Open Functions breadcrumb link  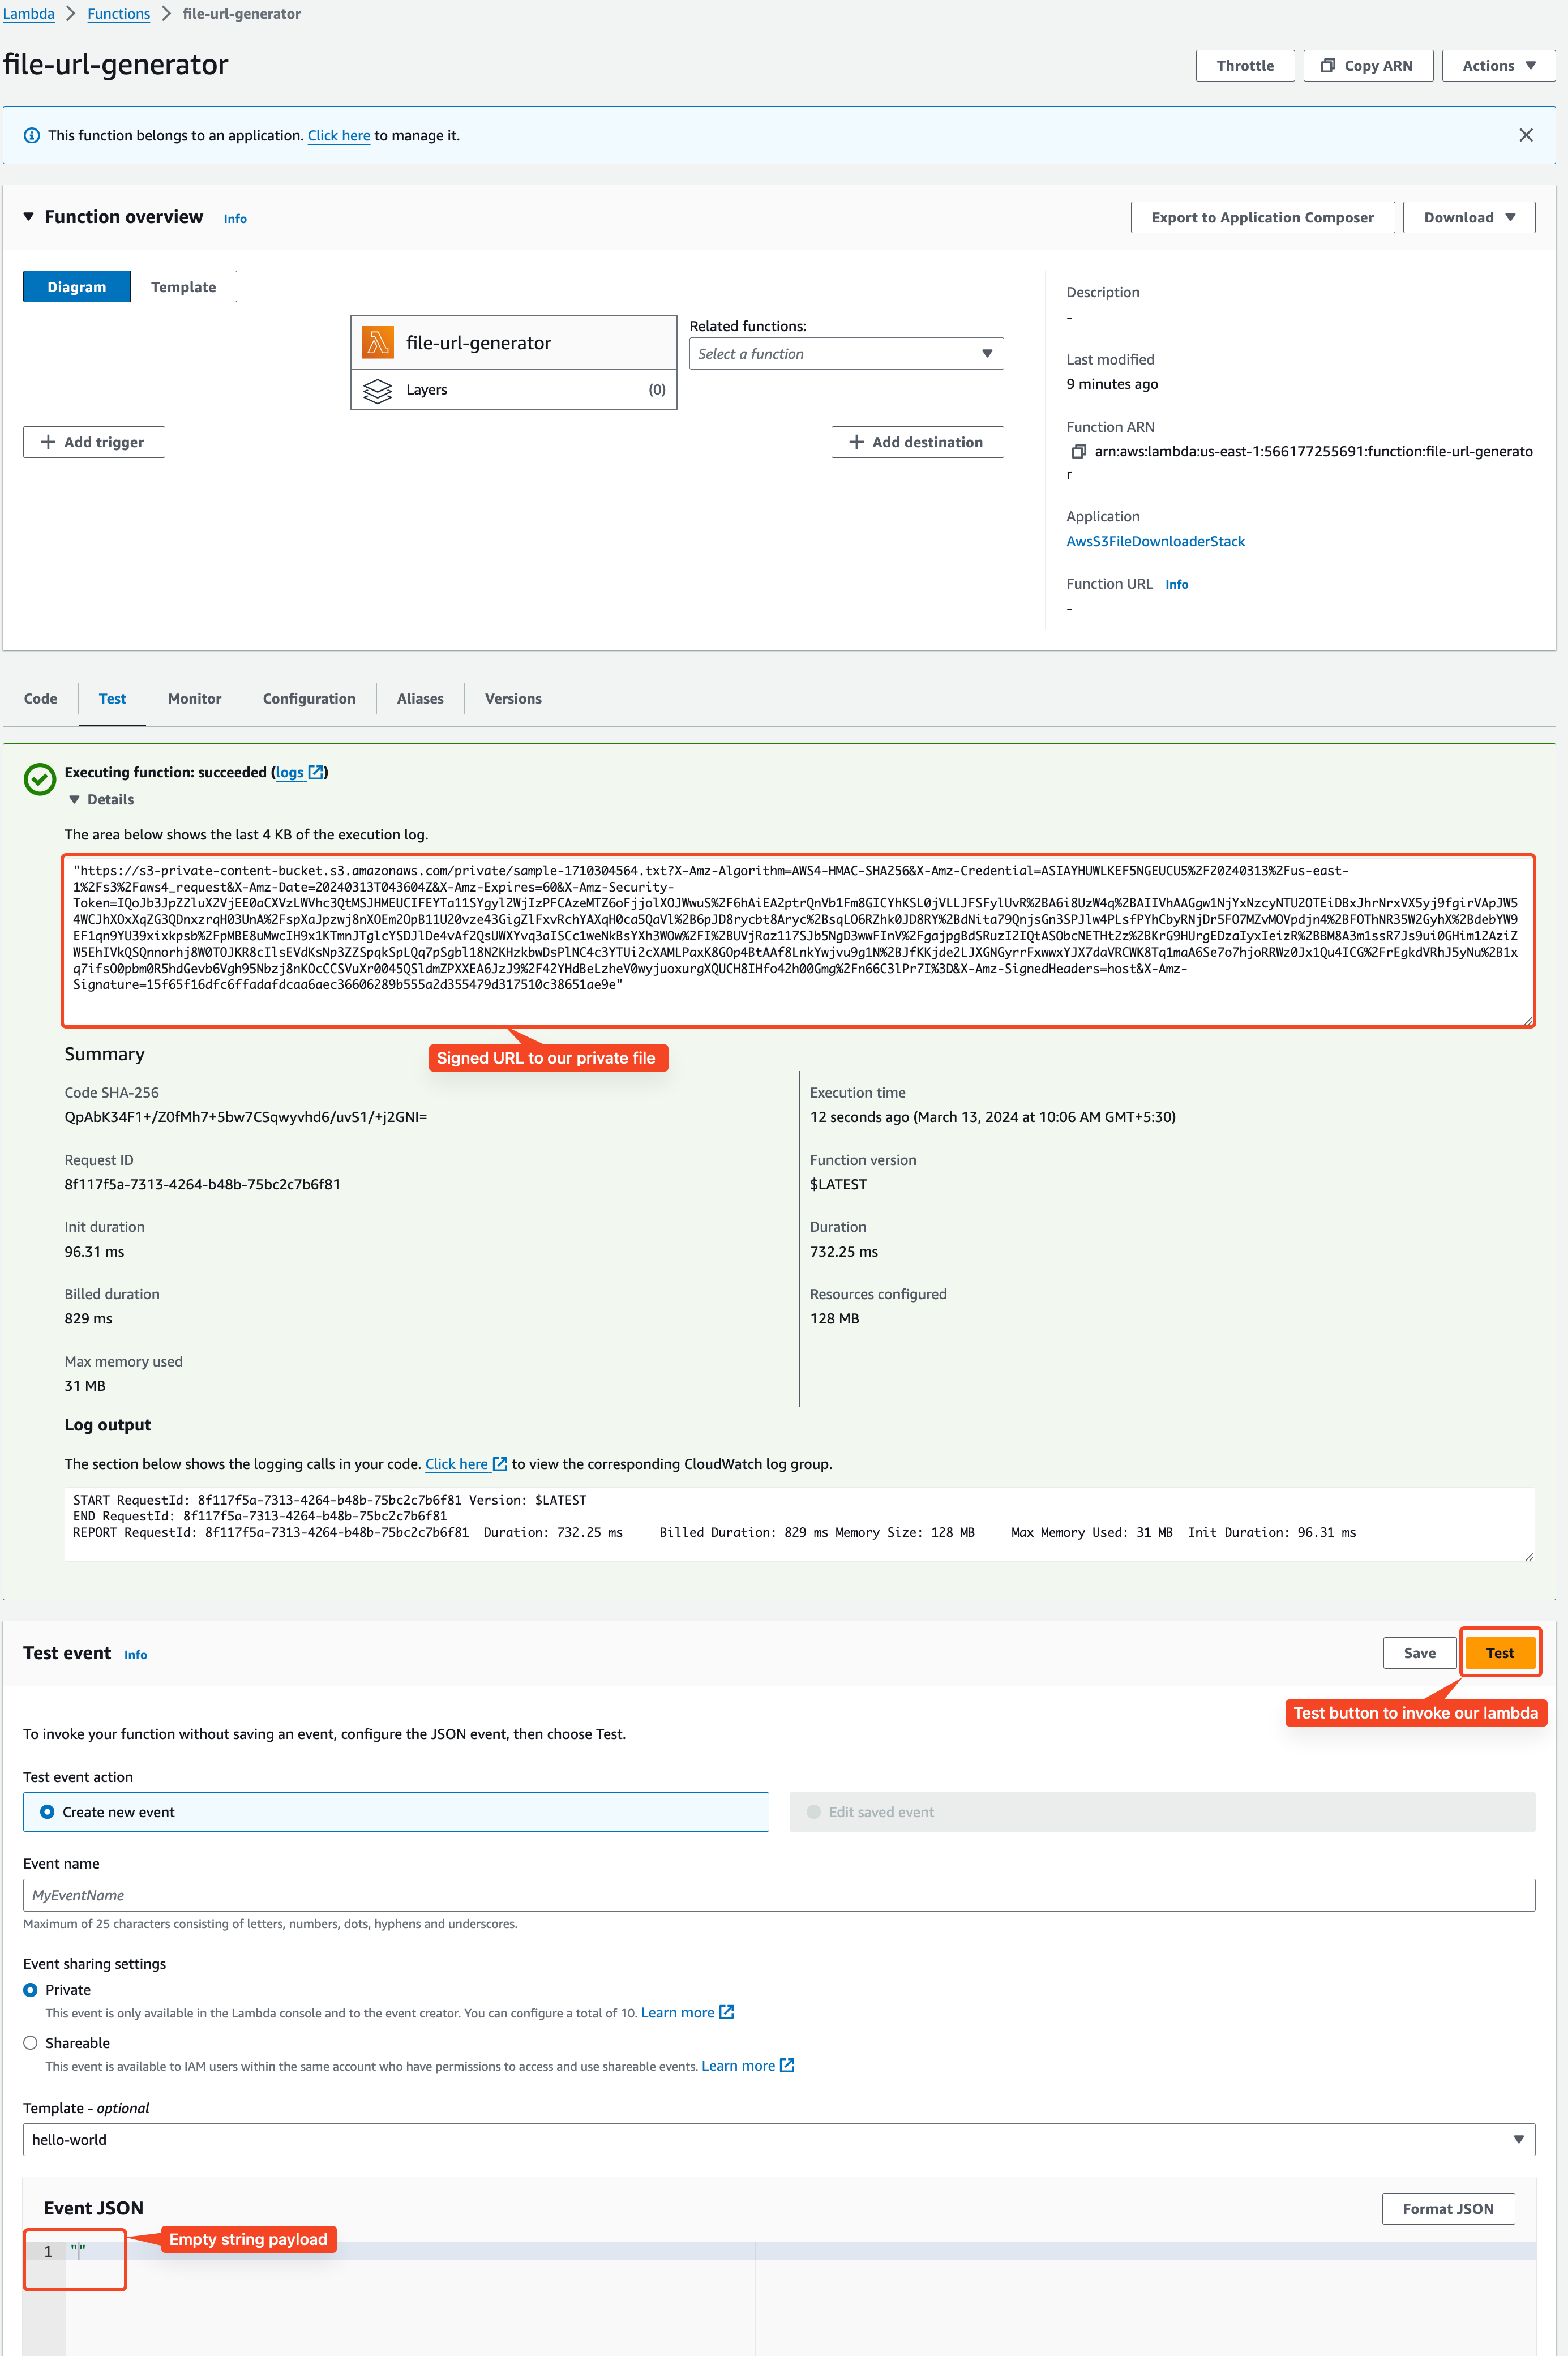click(118, 14)
